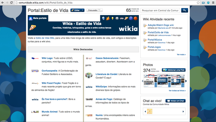This screenshot has width=216, height=122.
Task: Show previous photos with left carousel arrow
Action: click(143, 81)
